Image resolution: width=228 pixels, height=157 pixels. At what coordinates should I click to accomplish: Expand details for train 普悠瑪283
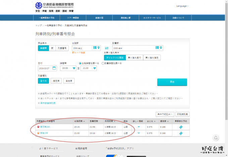(139, 127)
